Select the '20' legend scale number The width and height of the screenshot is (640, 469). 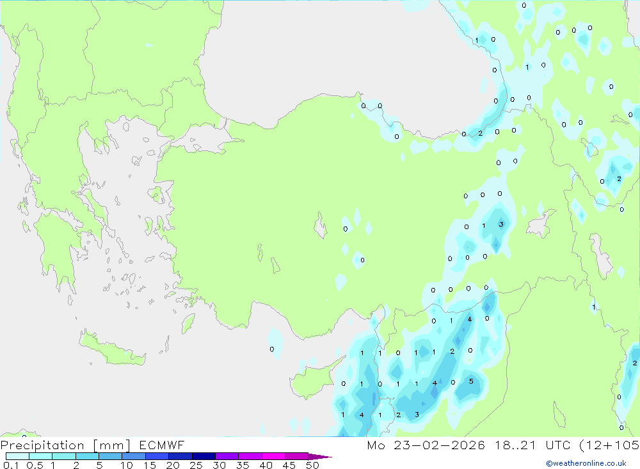173,465
